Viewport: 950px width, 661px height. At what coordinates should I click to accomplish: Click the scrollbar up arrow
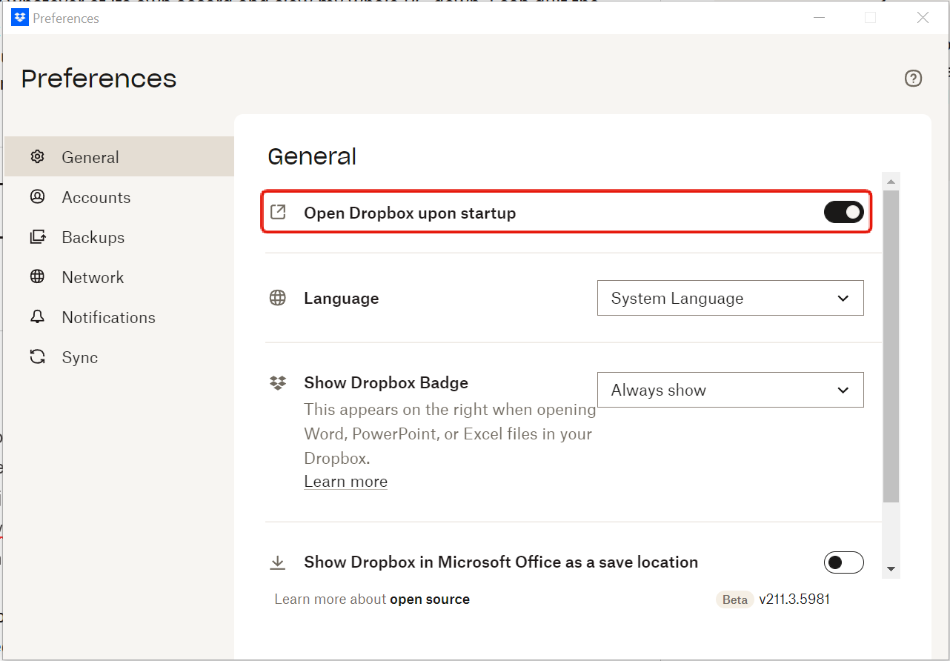[x=891, y=182]
